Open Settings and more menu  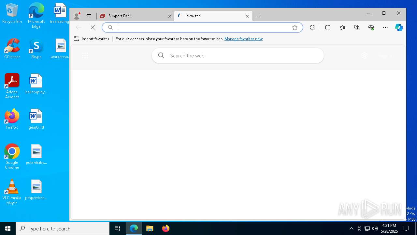(x=385, y=27)
